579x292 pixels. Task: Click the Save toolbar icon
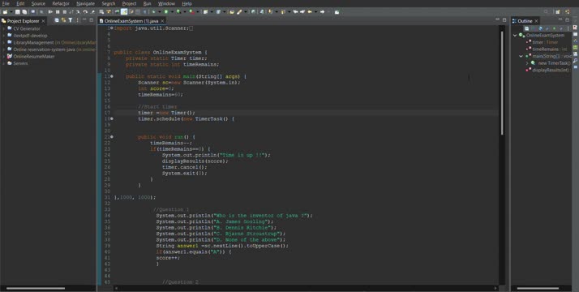pos(17,12)
